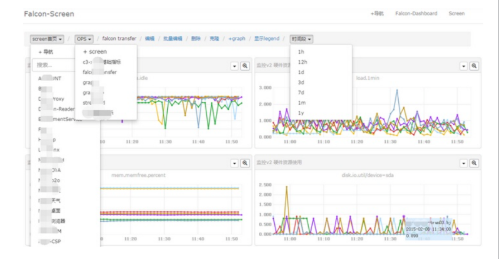The height and width of the screenshot is (259, 499).
Task: Pick the entry ending in n-Reader
Action: click(56, 109)
